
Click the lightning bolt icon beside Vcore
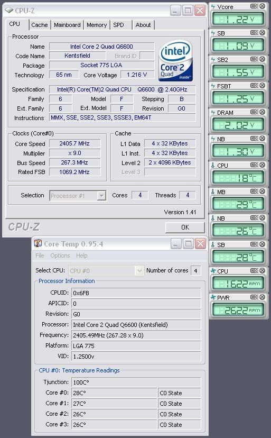tap(213, 7)
